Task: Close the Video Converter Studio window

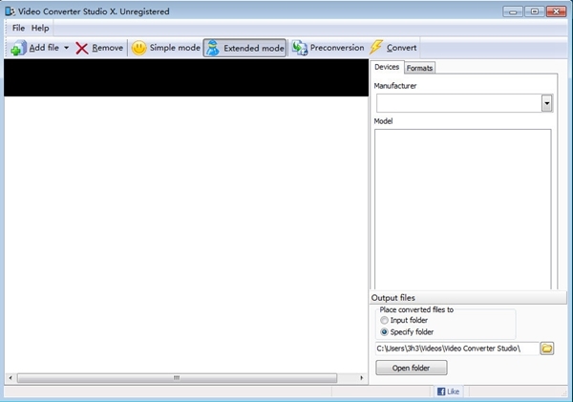Action: click(556, 11)
